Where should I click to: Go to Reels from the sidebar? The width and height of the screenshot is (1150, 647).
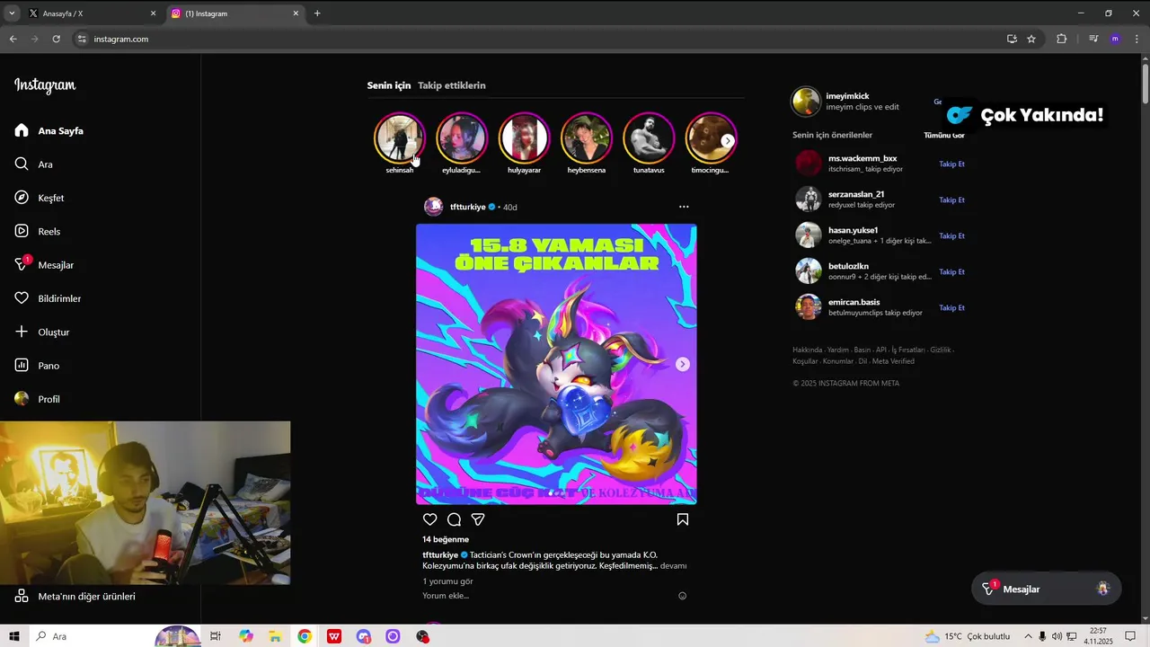[38, 231]
